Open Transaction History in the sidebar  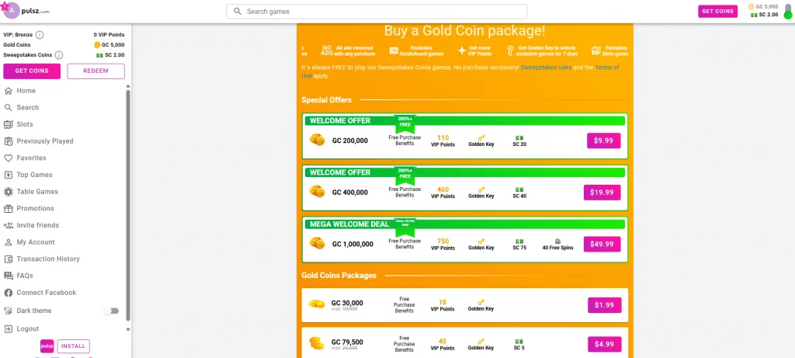[x=48, y=259]
